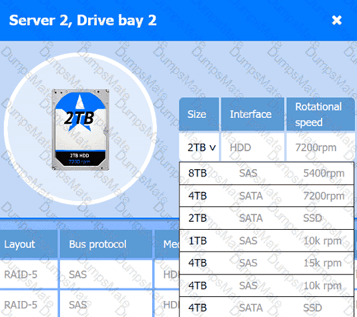Click the Rotational speed column header
The width and height of the screenshot is (357, 317).
tap(320, 114)
